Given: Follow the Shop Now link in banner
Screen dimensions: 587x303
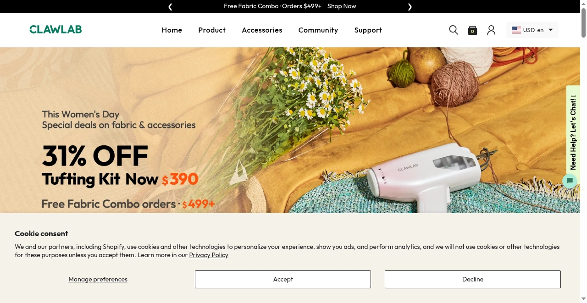Looking at the screenshot, I should click(342, 6).
